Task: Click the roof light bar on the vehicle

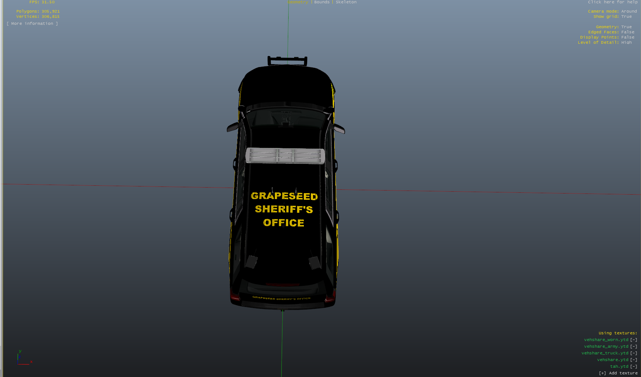Action: click(285, 155)
